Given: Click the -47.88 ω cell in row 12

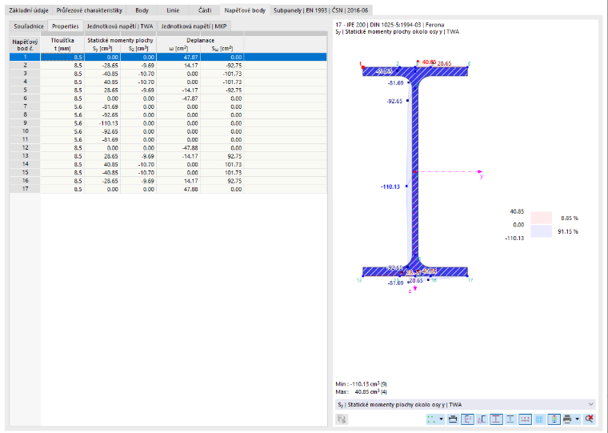Looking at the screenshot, I should pos(178,148).
